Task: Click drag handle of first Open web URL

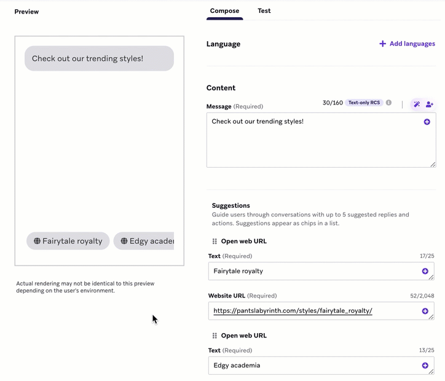Action: click(215, 242)
